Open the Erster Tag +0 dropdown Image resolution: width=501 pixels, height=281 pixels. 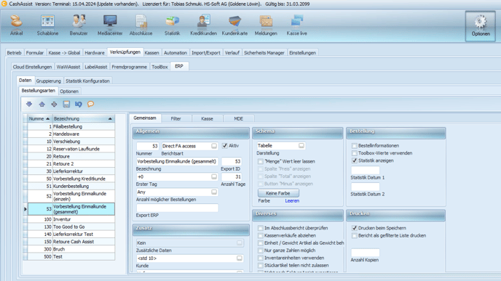[x=214, y=177]
